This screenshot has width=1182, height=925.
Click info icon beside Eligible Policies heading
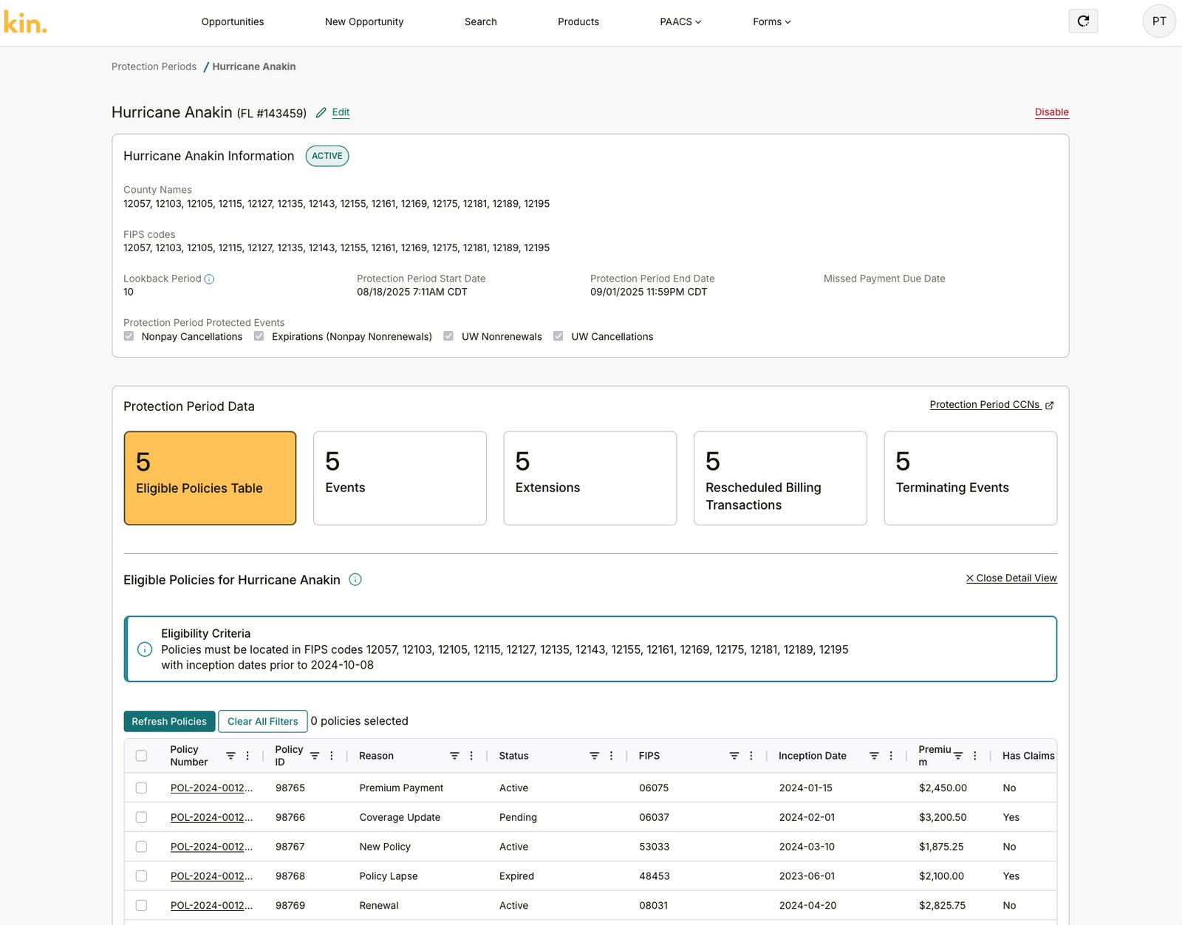[x=355, y=580]
